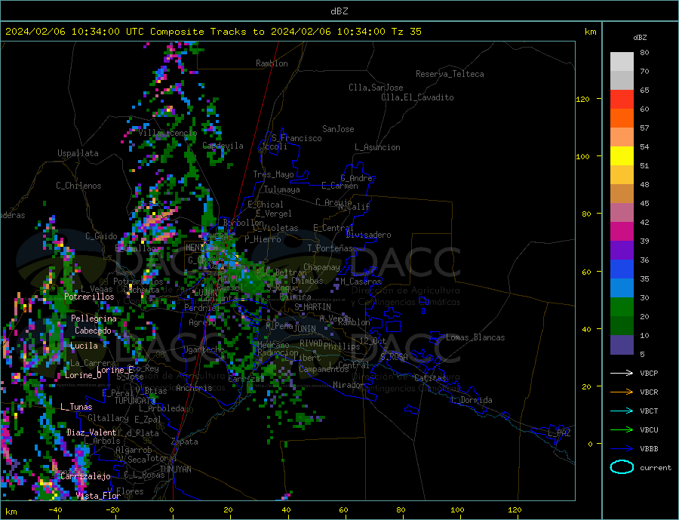Click the Diaz_Valent map label
679x520 pixels.
[x=91, y=432]
